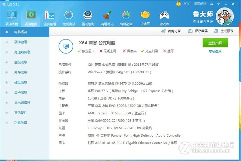Select the i5-3470 processor text
241x161 pixels.
tap(120, 84)
